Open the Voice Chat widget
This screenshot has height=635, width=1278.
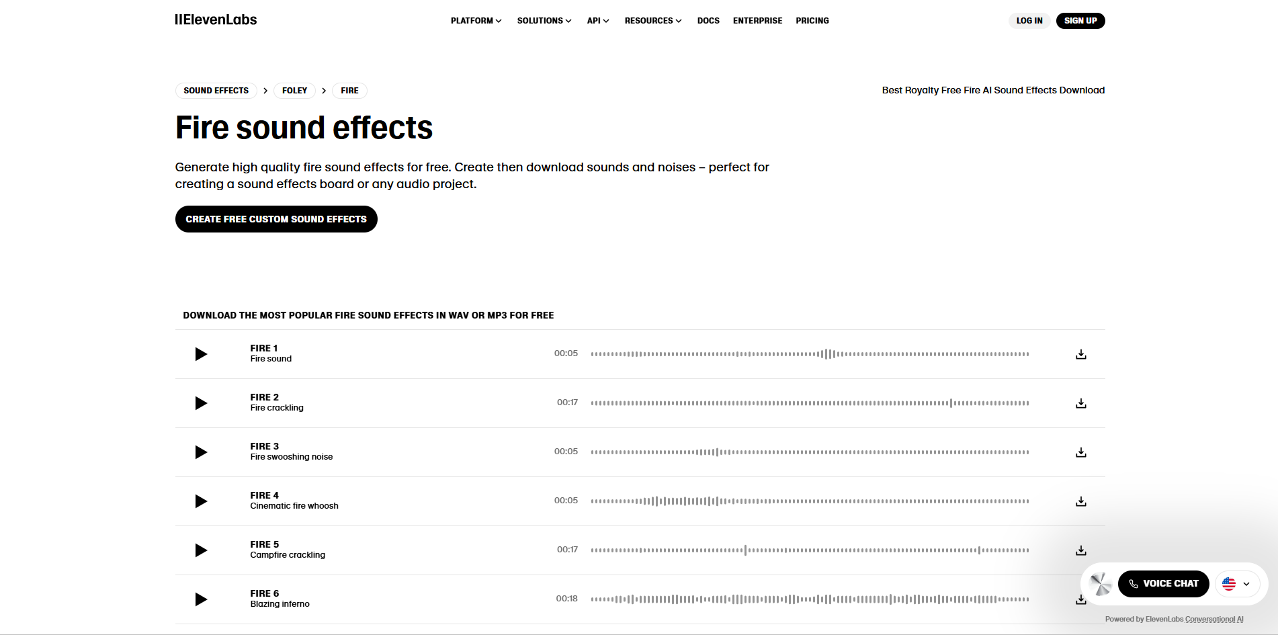click(x=1163, y=583)
